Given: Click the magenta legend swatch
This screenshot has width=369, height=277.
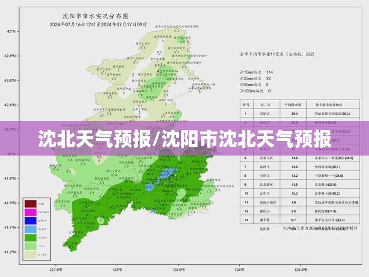Looking at the screenshot, I should (x=31, y=212).
